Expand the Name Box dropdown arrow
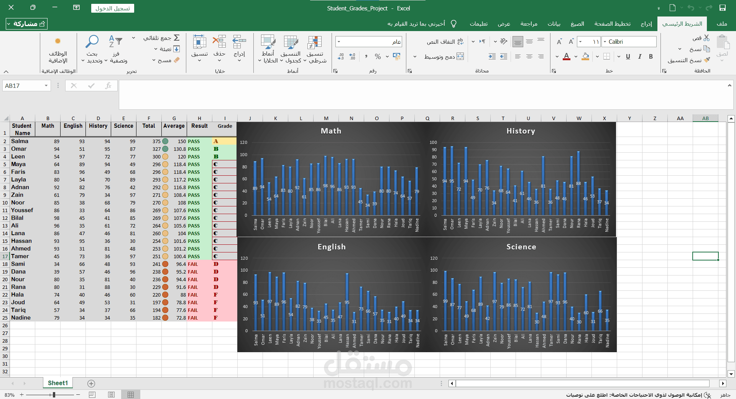Viewport: 736px width, 399px height. click(x=46, y=86)
